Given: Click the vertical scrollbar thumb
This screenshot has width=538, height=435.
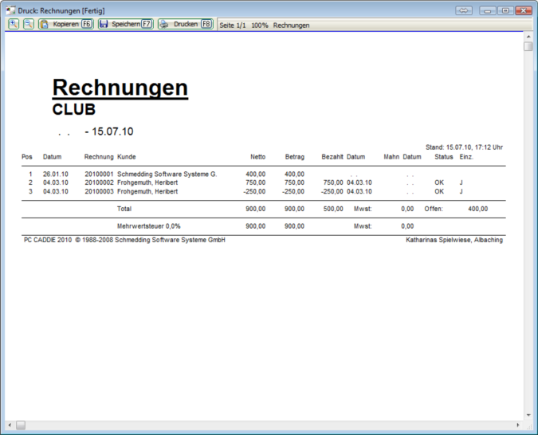Looking at the screenshot, I should [x=528, y=46].
